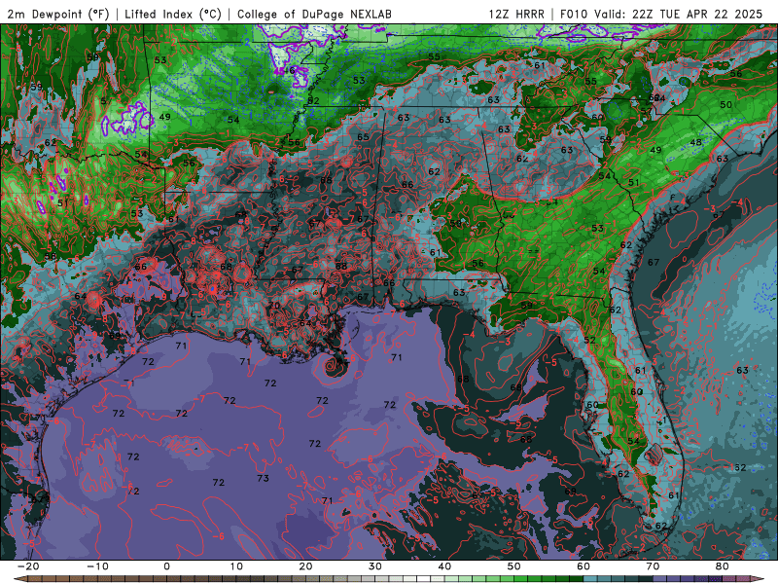778x584 pixels.
Task: Click the "F010 Valid: 22Z TUE APR 22 2025" text
Action: (x=661, y=14)
